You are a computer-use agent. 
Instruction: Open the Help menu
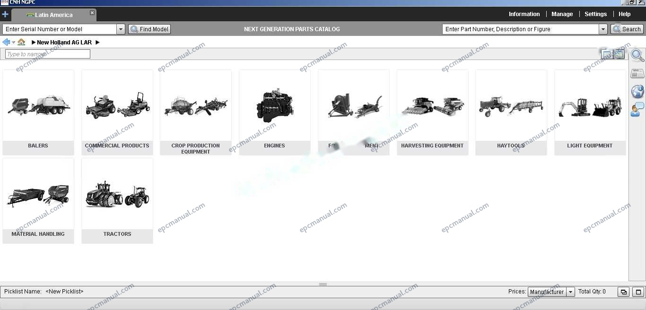tap(624, 14)
